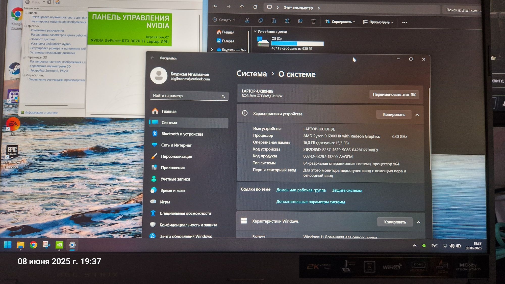
Task: Click the back arrow in the Settings window
Action: point(152,58)
